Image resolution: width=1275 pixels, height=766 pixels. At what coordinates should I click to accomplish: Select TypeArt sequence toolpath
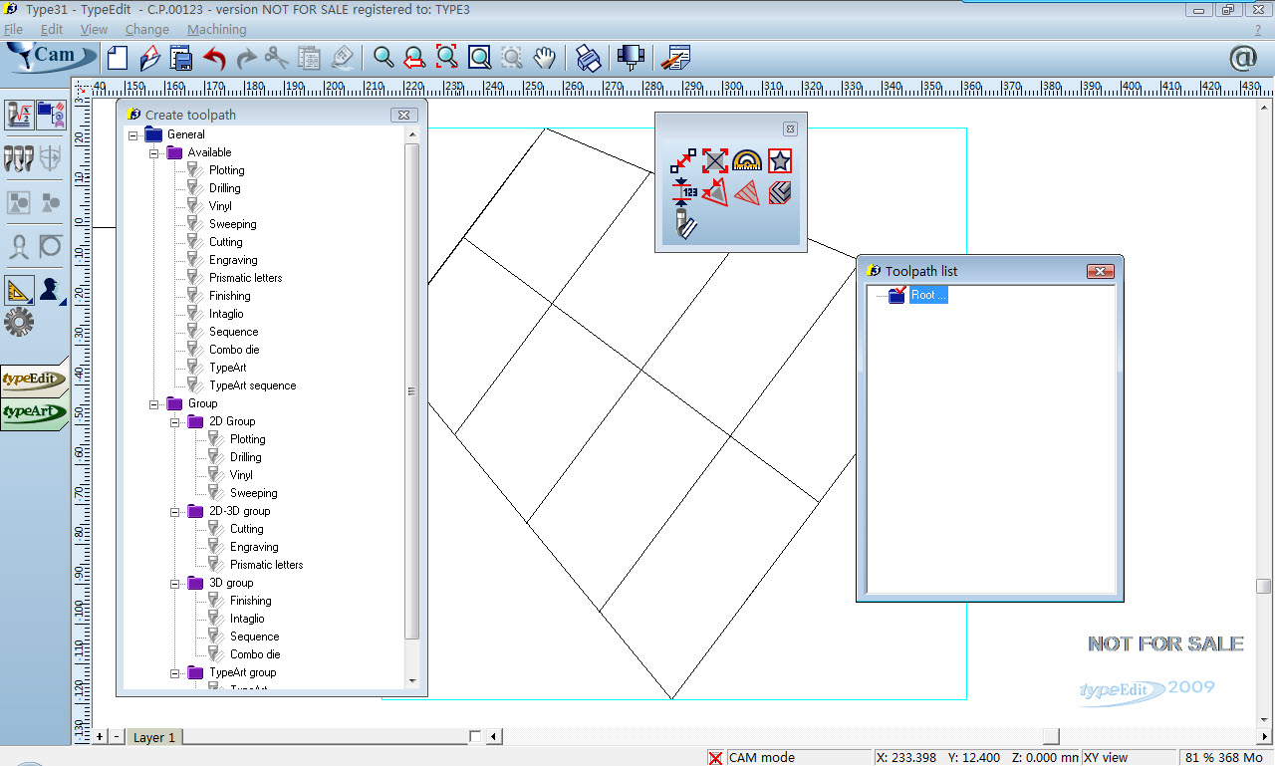[252, 385]
